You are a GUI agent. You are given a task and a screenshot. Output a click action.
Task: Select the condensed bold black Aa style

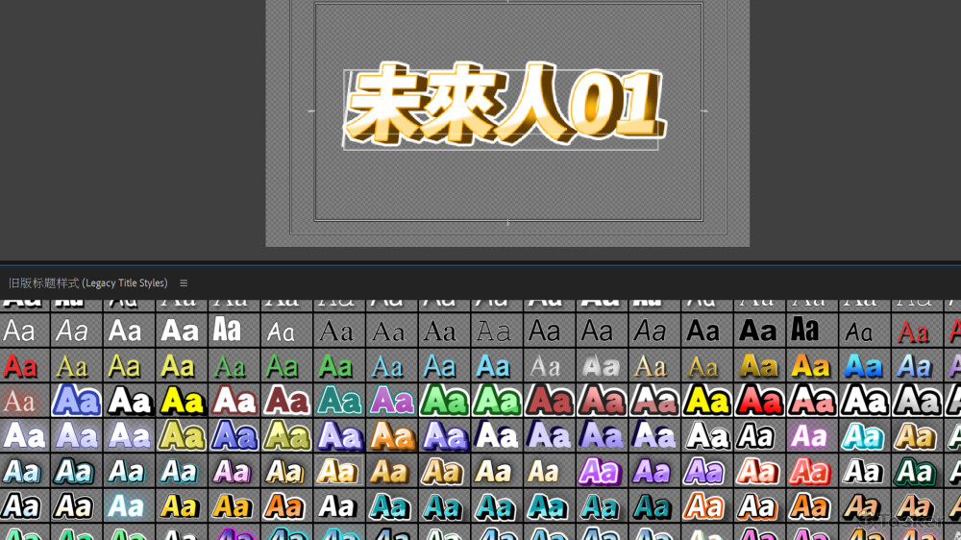point(805,330)
